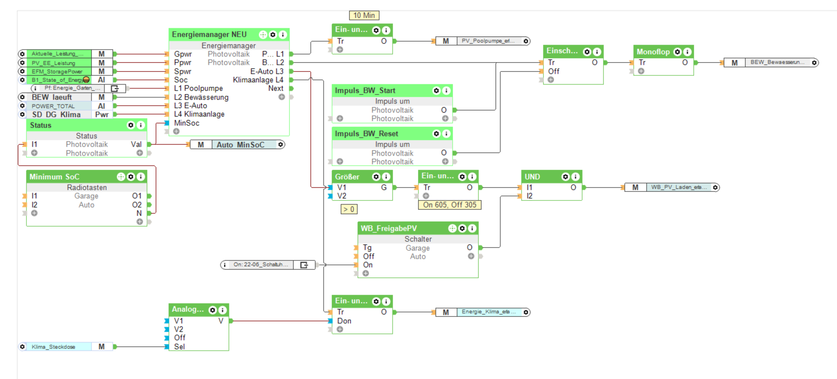Viewport: 837px width, 379px height.
Task: Select the "10 Min" note label
Action: [x=364, y=15]
